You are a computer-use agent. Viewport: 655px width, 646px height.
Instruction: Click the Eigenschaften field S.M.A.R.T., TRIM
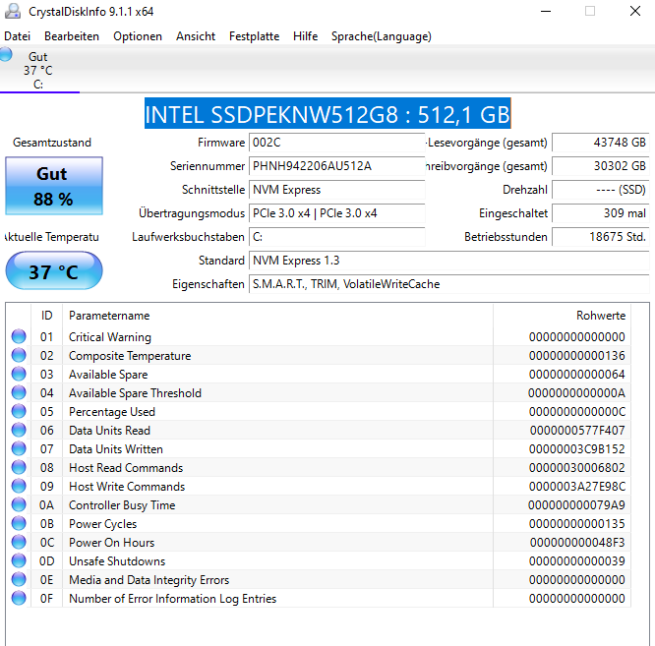click(449, 284)
